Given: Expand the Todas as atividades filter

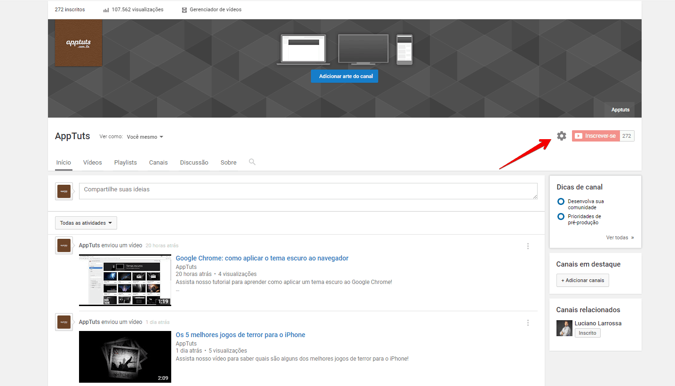Looking at the screenshot, I should pyautogui.click(x=86, y=223).
